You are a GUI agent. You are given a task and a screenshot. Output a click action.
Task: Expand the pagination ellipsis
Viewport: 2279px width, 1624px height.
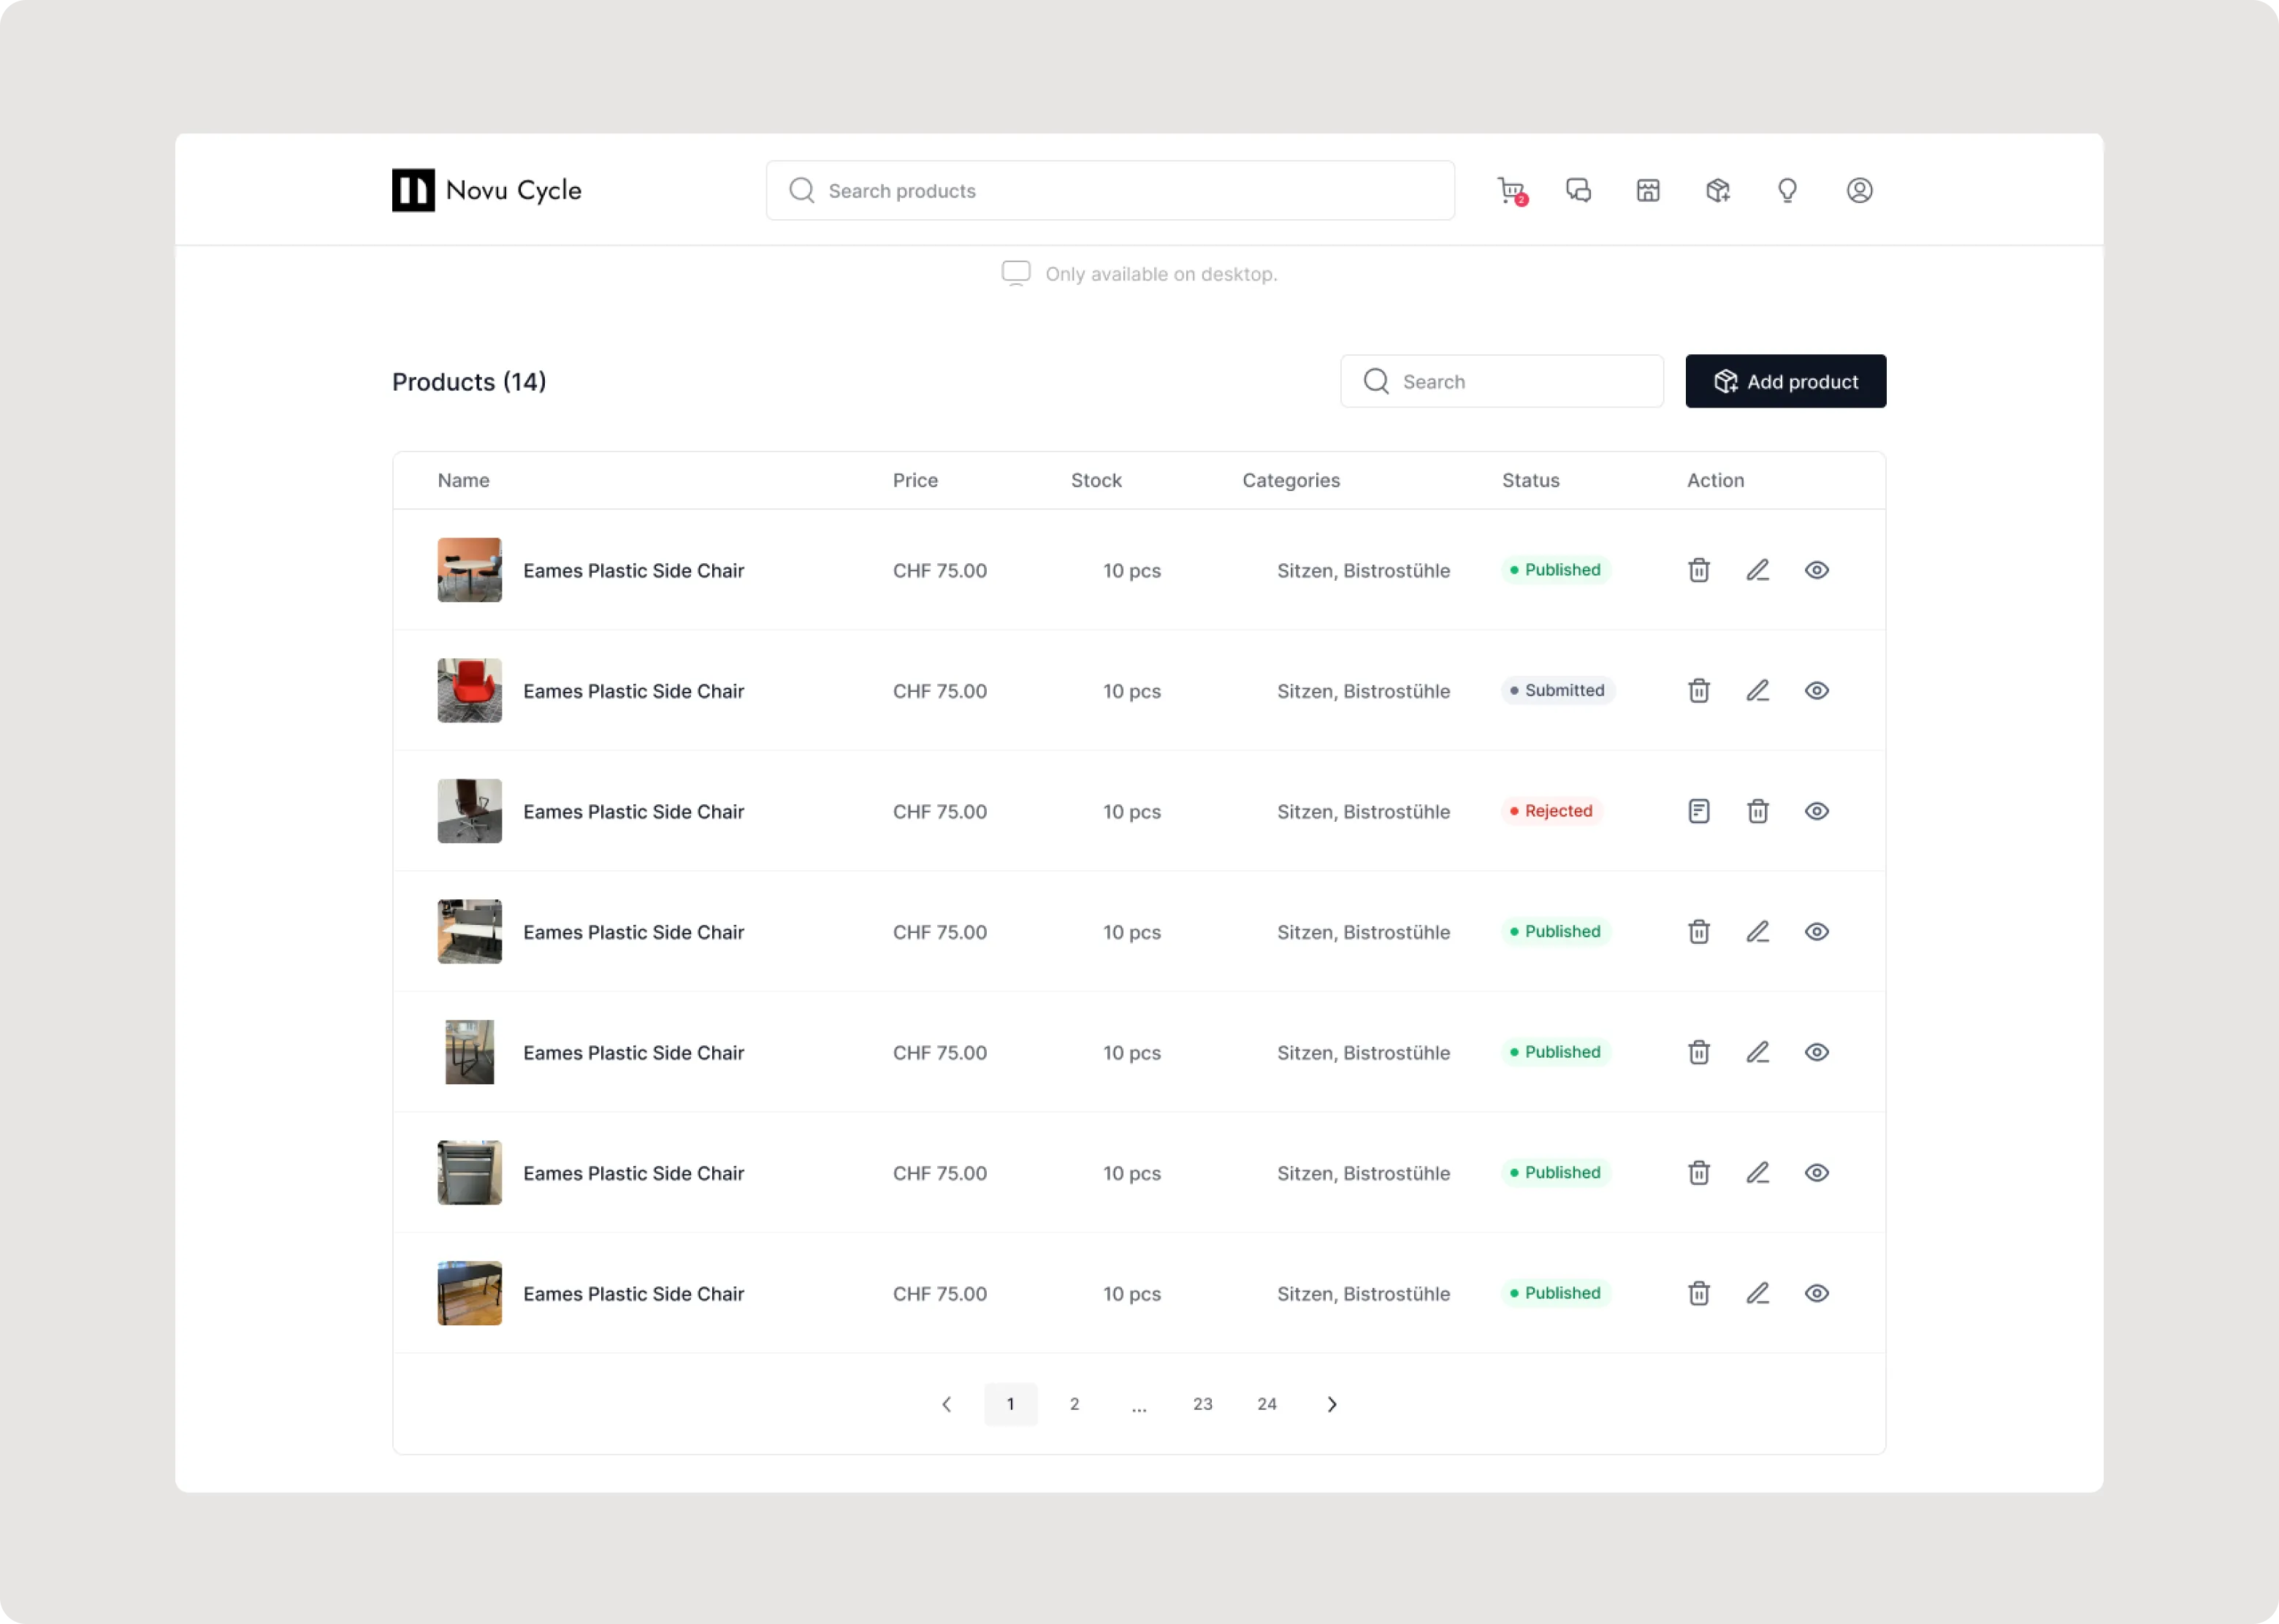point(1139,1404)
